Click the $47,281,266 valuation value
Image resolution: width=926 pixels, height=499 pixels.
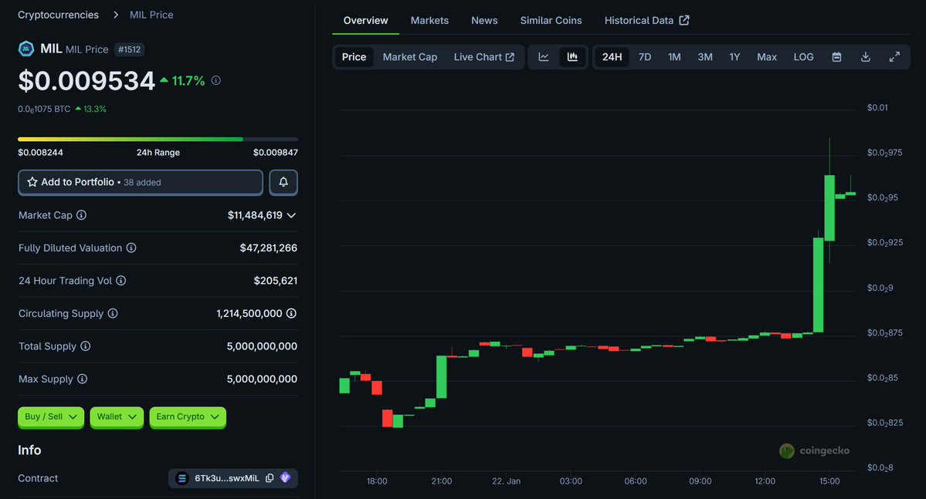(268, 248)
